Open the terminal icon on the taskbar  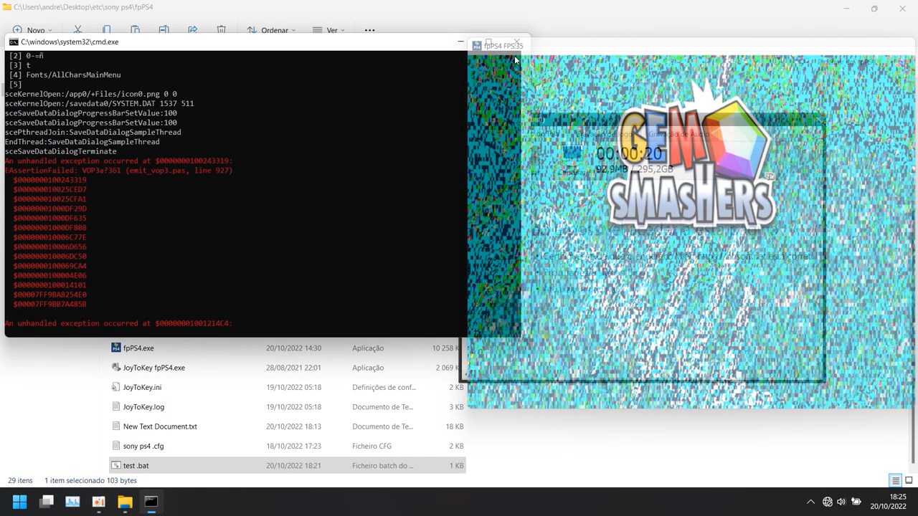151,502
